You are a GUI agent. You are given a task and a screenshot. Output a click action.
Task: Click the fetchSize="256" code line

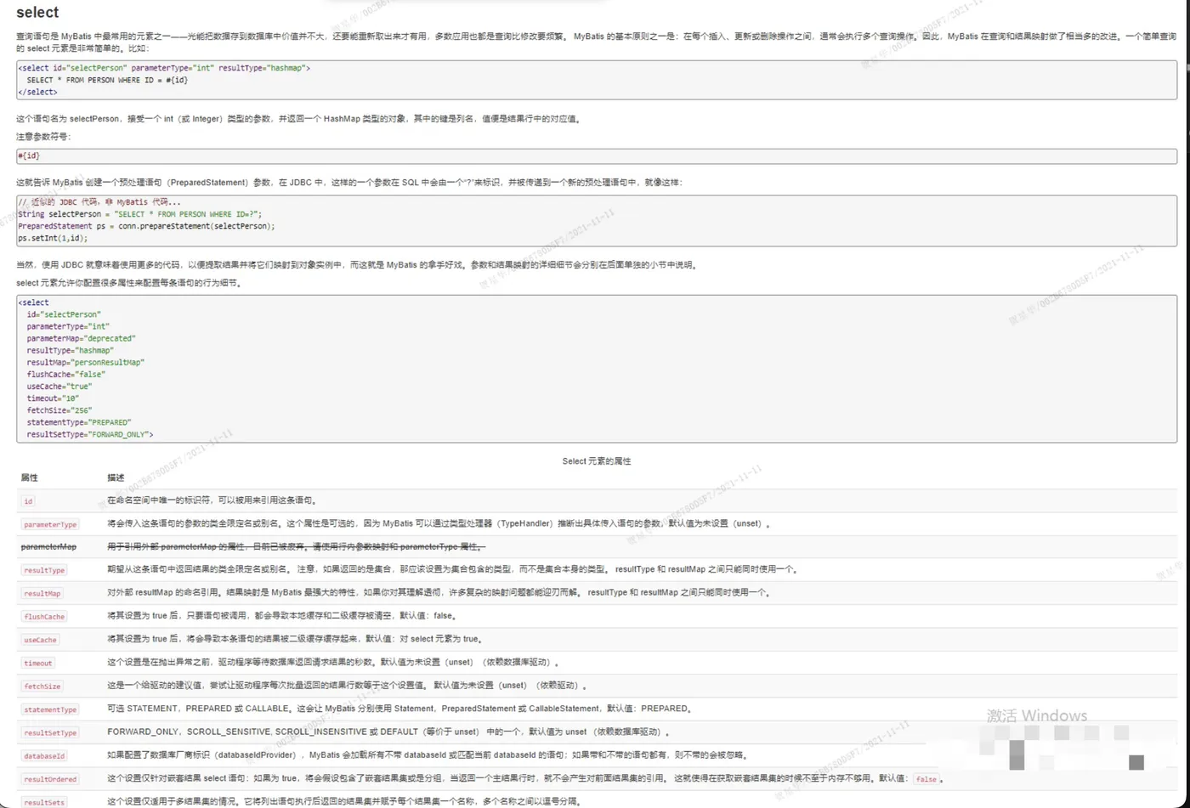(x=59, y=410)
